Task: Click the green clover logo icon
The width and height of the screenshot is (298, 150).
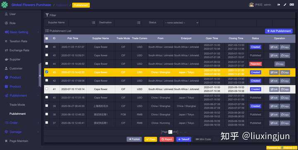Action: pyautogui.click(x=5, y=5)
